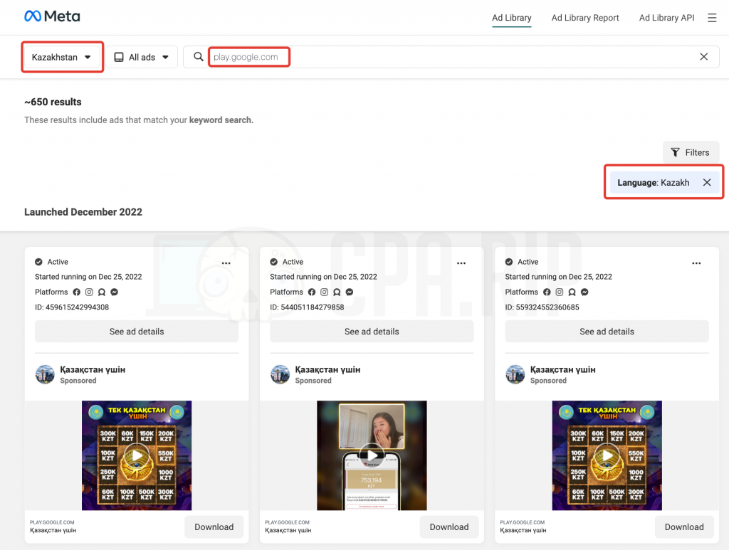
Task: Open the Ad Library API tab
Action: pos(666,18)
